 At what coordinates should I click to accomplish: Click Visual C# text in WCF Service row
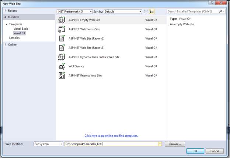coord(151,66)
